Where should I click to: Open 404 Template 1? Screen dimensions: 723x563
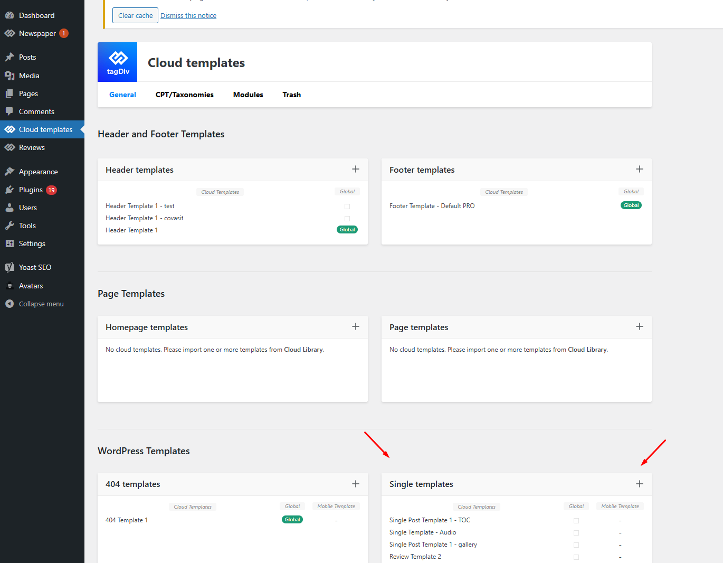click(127, 520)
